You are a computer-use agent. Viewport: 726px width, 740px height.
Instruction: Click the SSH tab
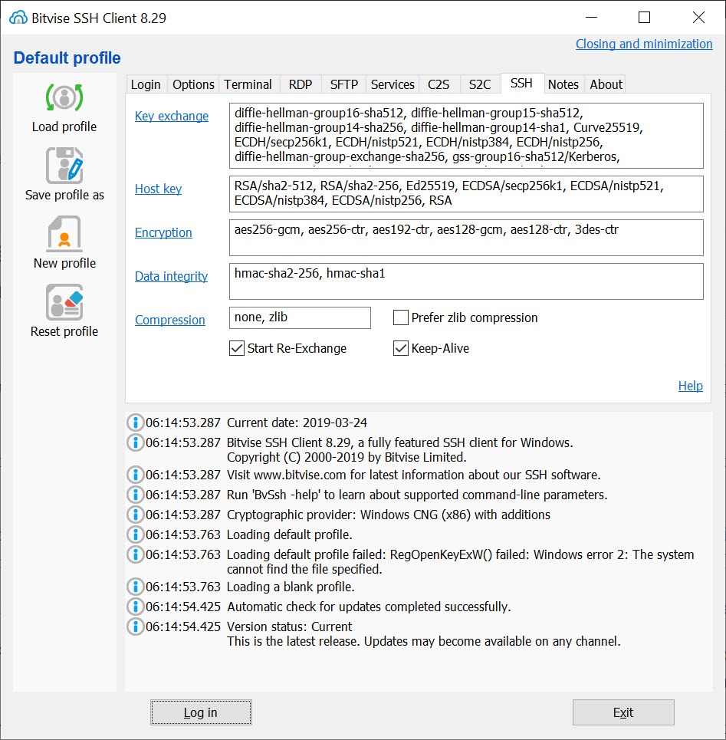point(522,83)
